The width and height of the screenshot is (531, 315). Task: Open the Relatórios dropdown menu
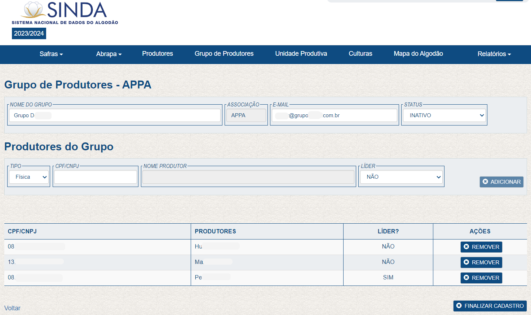click(494, 54)
